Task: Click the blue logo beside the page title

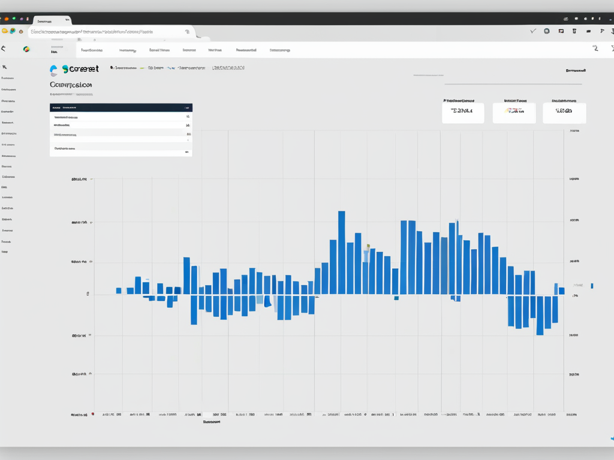Action: 54,70
